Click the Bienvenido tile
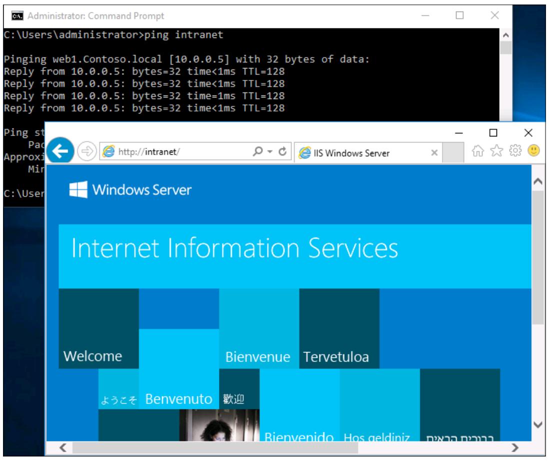 pyautogui.click(x=299, y=405)
